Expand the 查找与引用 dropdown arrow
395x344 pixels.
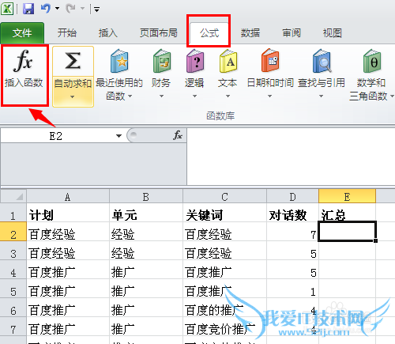pyautogui.click(x=321, y=96)
